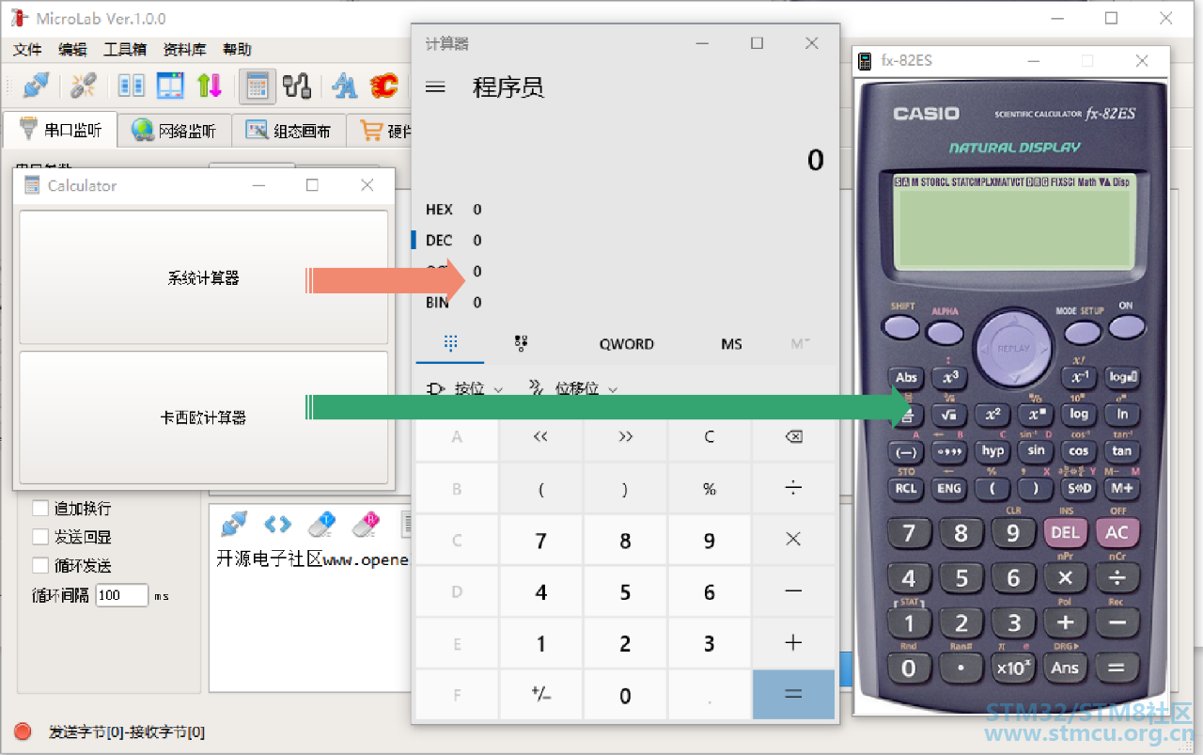Click the blue font letters toolbar icon
The height and width of the screenshot is (755, 1203).
coord(345,86)
